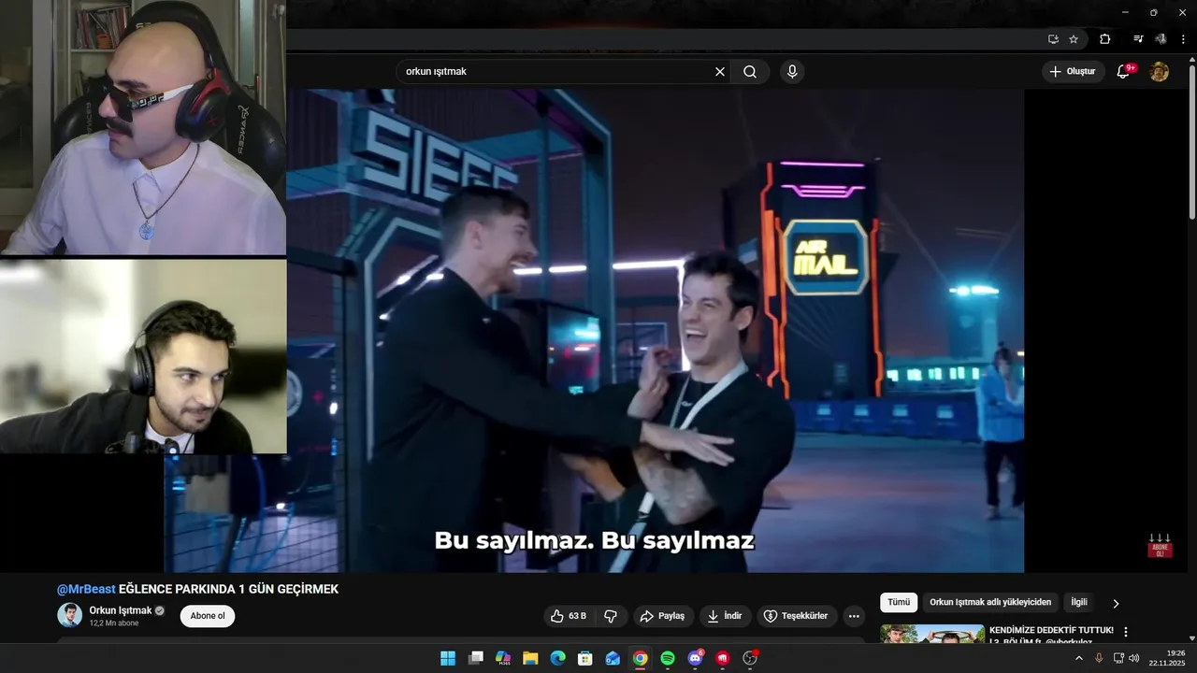The height and width of the screenshot is (673, 1197).
Task: Open the Chrome three-dot menu
Action: (x=1183, y=39)
